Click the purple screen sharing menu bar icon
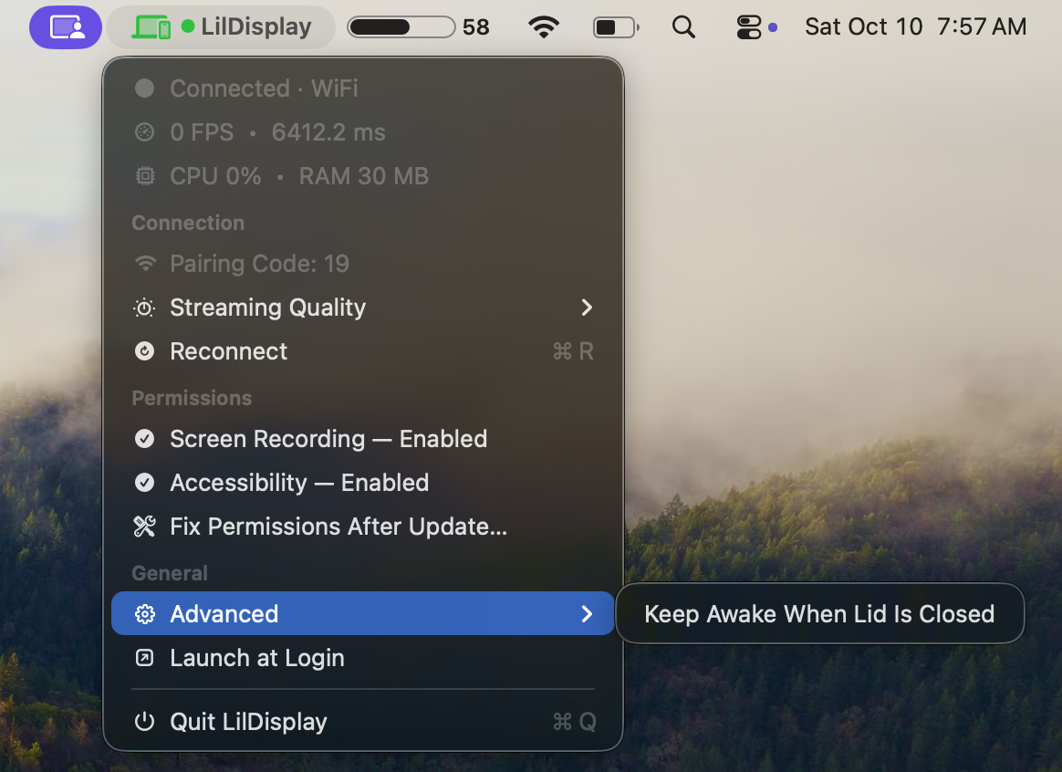 tap(66, 27)
